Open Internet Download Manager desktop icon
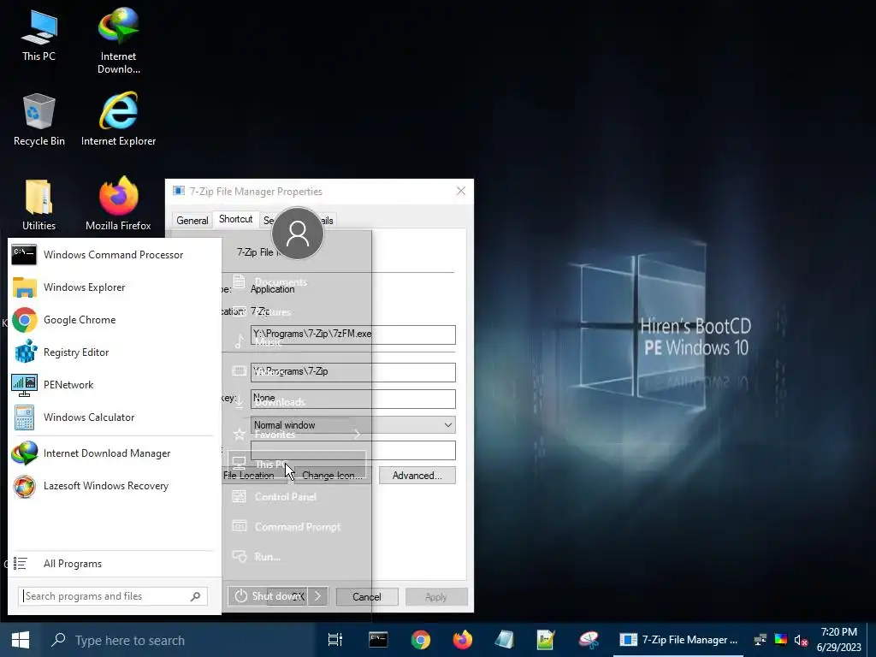 click(x=118, y=40)
